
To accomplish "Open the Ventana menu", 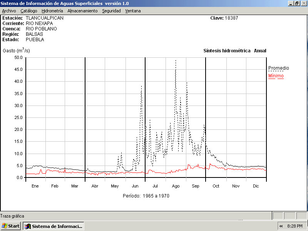I will pyautogui.click(x=133, y=11).
